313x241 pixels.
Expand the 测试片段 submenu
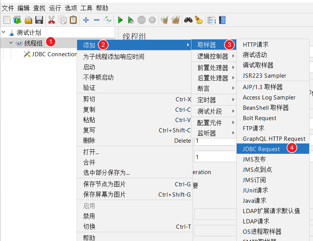tap(214, 111)
